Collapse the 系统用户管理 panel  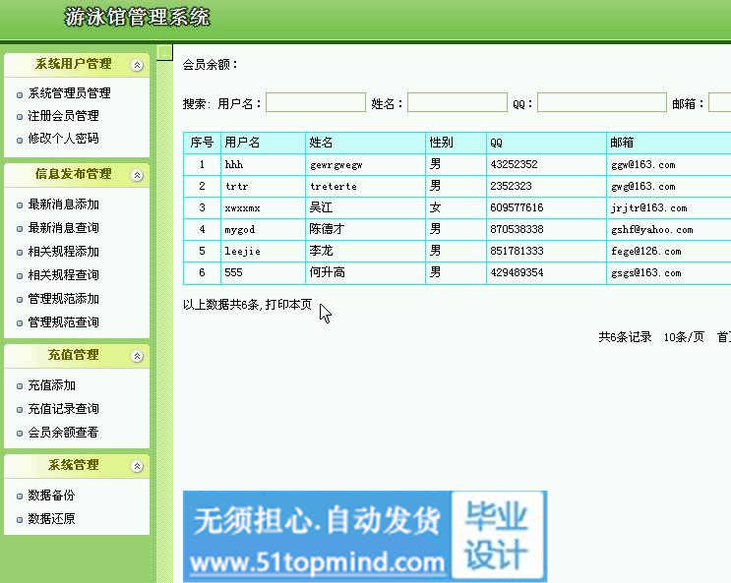click(x=137, y=65)
